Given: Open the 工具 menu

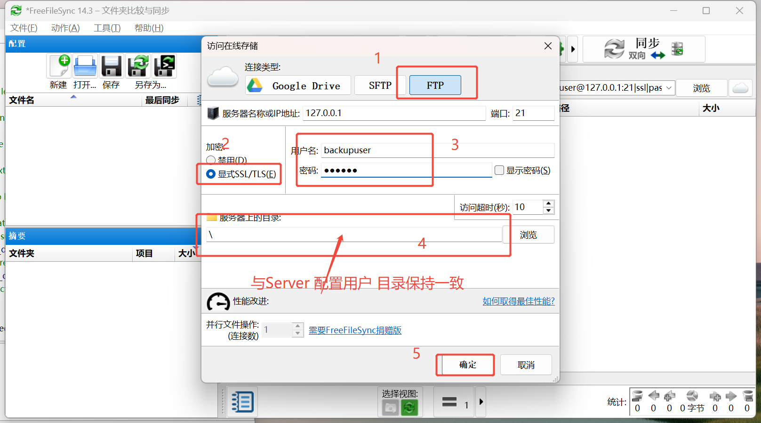Looking at the screenshot, I should (107, 28).
